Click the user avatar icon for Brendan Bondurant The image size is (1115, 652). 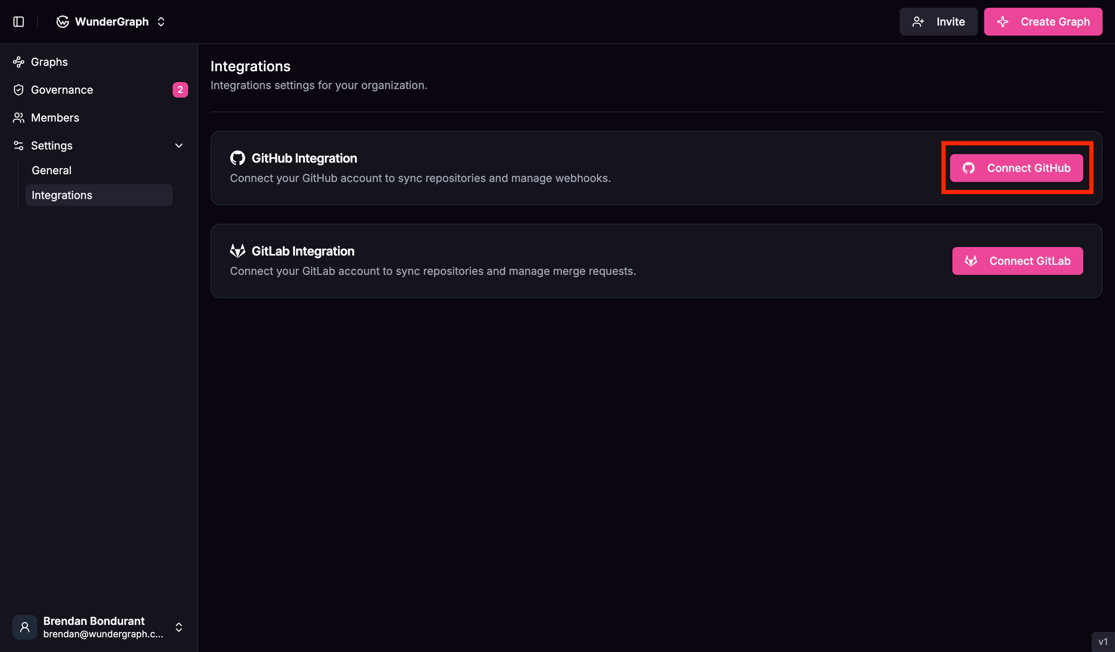pos(24,627)
